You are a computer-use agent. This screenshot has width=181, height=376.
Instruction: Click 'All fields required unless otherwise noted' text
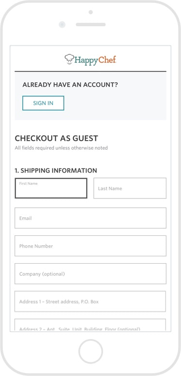pyautogui.click(x=61, y=148)
